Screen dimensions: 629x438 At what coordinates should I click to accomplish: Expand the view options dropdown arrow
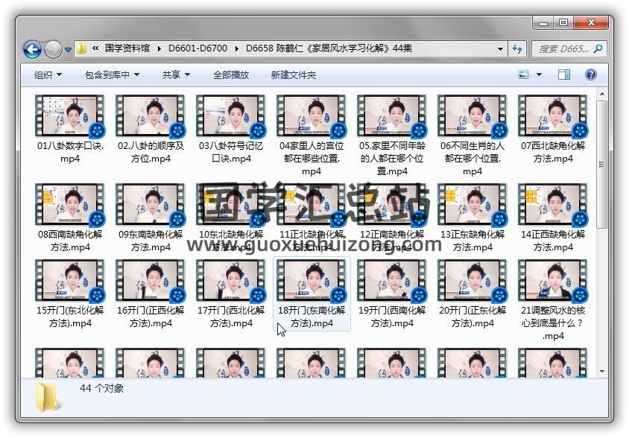539,74
